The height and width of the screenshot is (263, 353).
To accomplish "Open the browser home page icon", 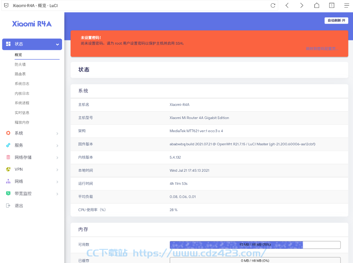I will 317,5.
